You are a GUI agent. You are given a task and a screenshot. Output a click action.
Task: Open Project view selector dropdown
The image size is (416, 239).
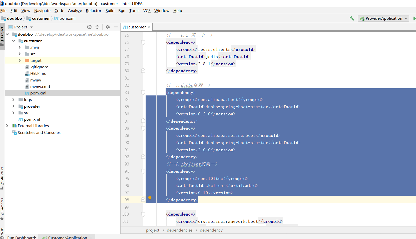coord(32,27)
